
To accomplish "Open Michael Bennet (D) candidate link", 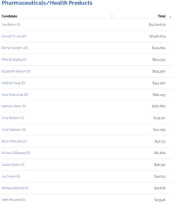I will [x=15, y=188].
